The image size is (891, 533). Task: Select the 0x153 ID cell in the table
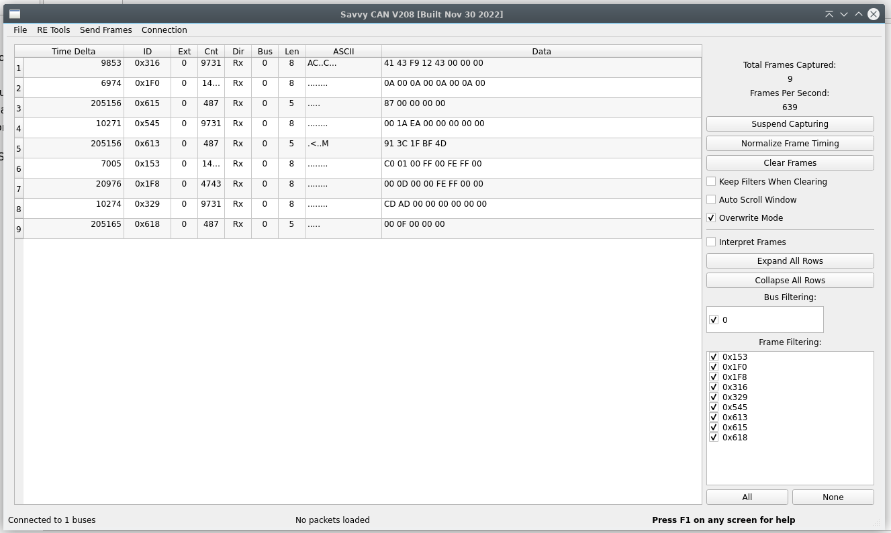point(147,168)
